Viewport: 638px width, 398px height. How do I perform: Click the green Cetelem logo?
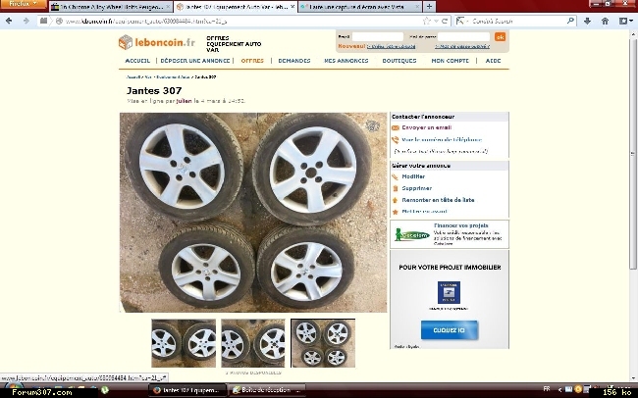(x=412, y=234)
